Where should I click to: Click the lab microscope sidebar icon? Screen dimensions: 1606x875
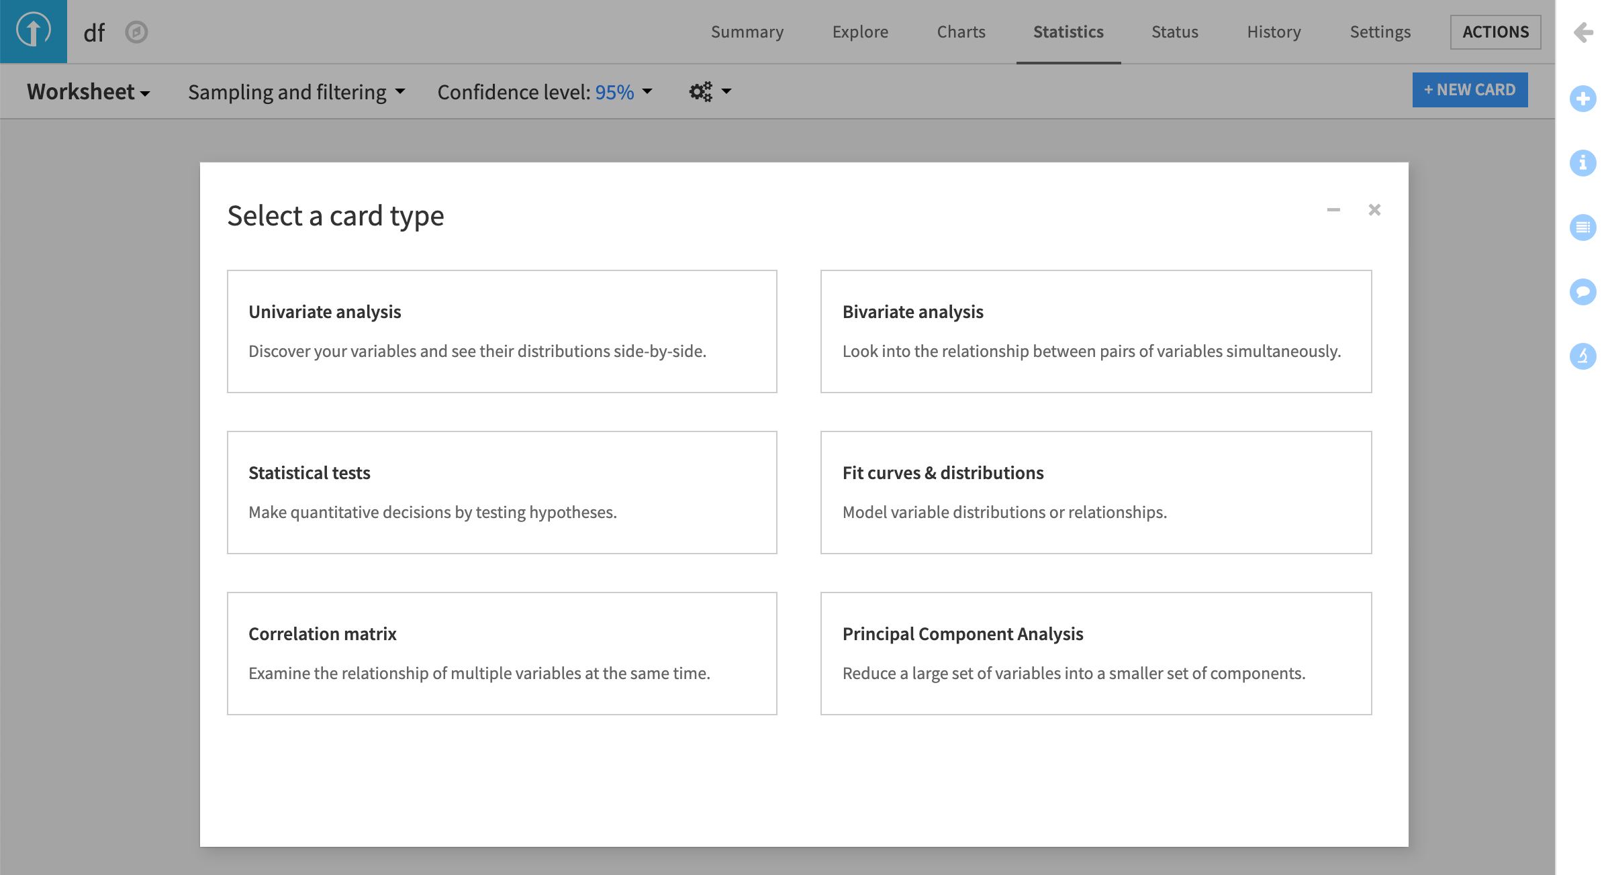[1583, 356]
